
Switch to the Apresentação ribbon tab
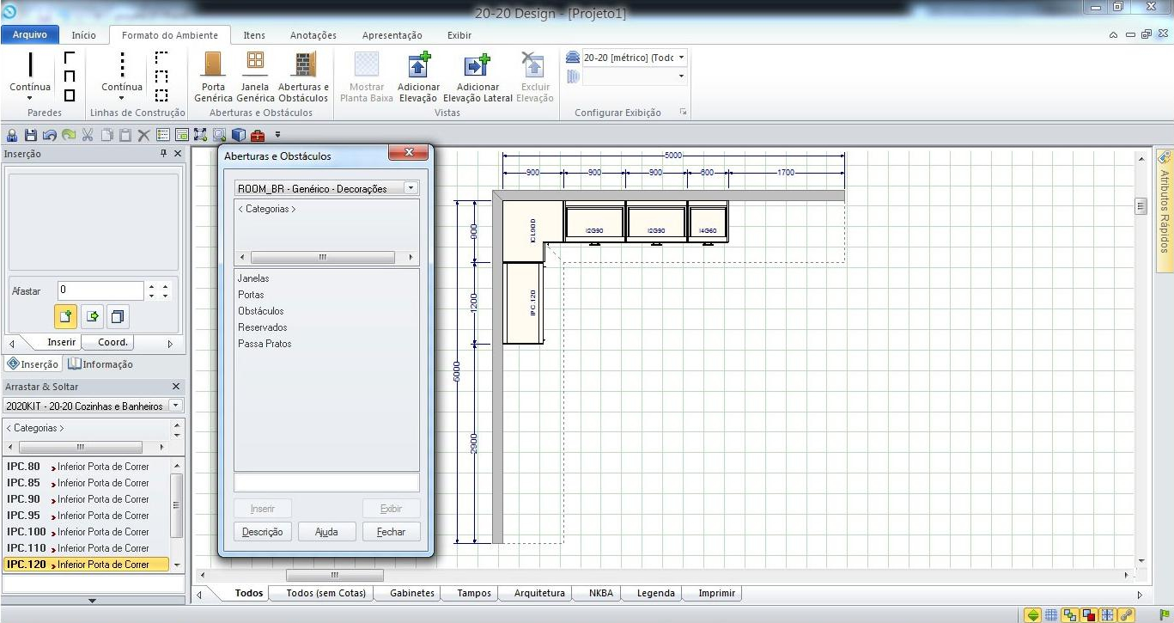pos(392,35)
